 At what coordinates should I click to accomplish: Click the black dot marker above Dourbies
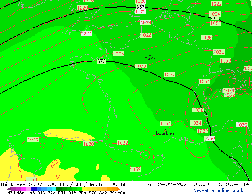coord(165,130)
